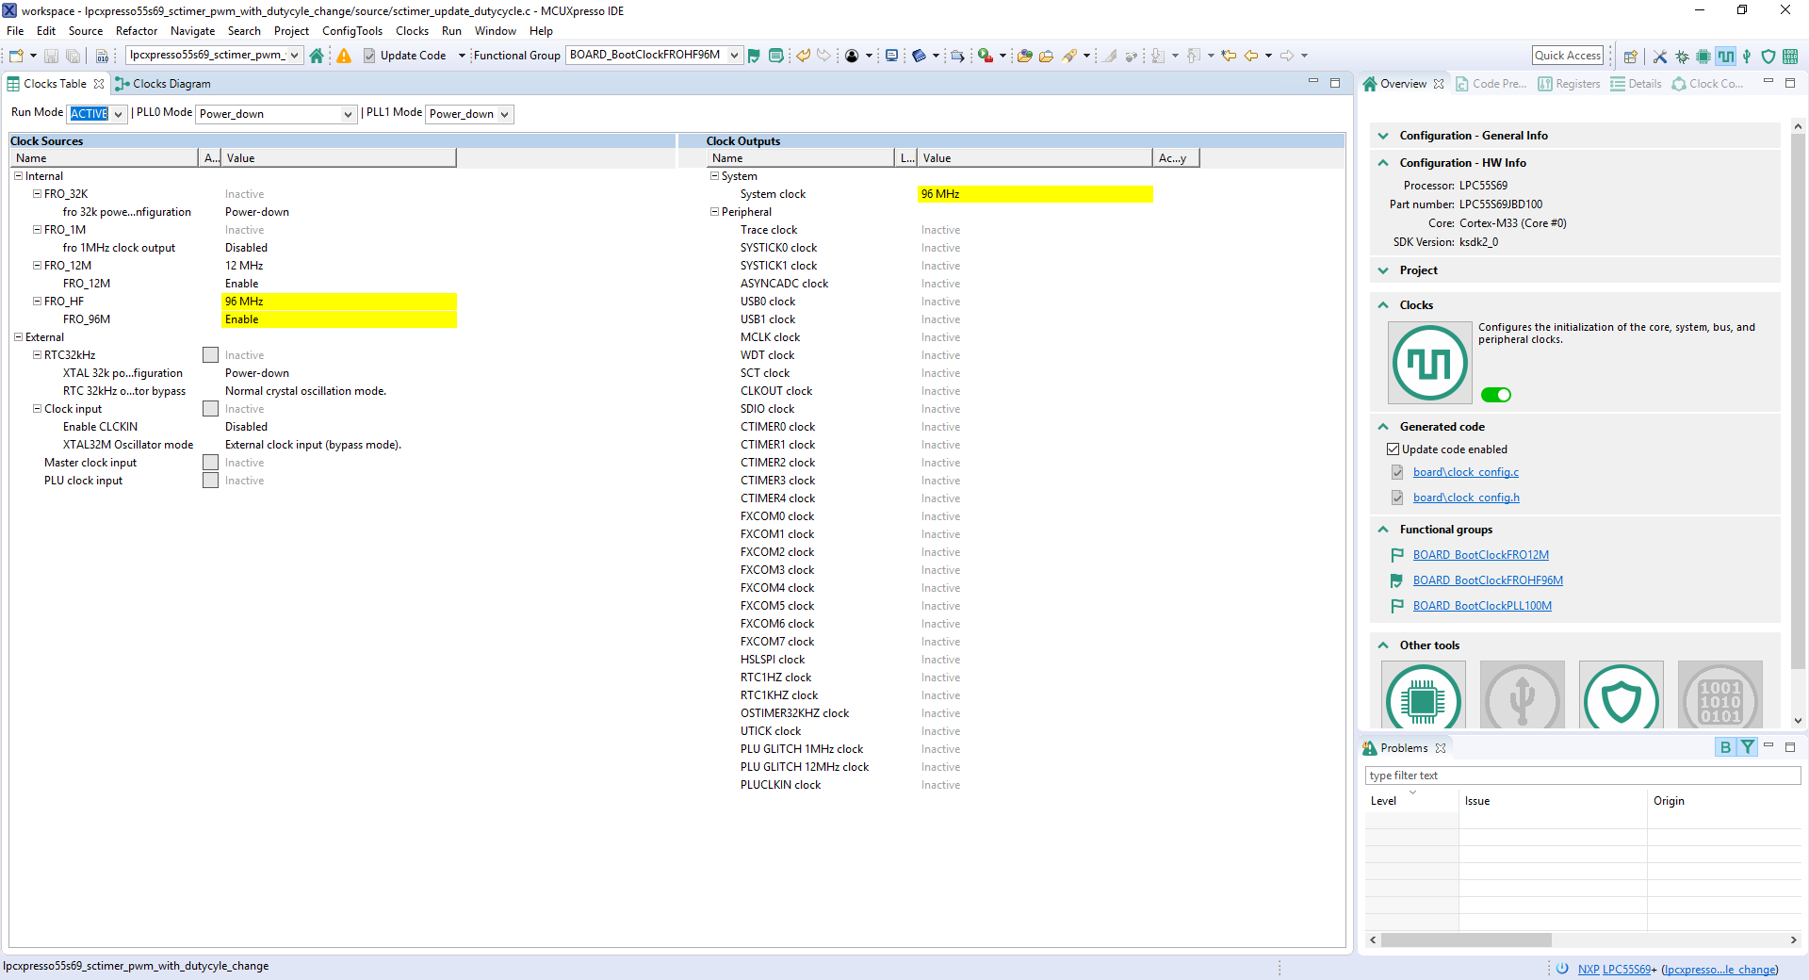This screenshot has width=1809, height=980.
Task: Uncheck Update code enabled checkbox
Action: pyautogui.click(x=1393, y=449)
